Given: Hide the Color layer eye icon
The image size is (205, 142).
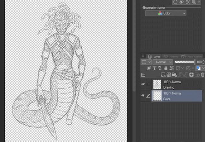Looking at the screenshot, I should 143,96.
